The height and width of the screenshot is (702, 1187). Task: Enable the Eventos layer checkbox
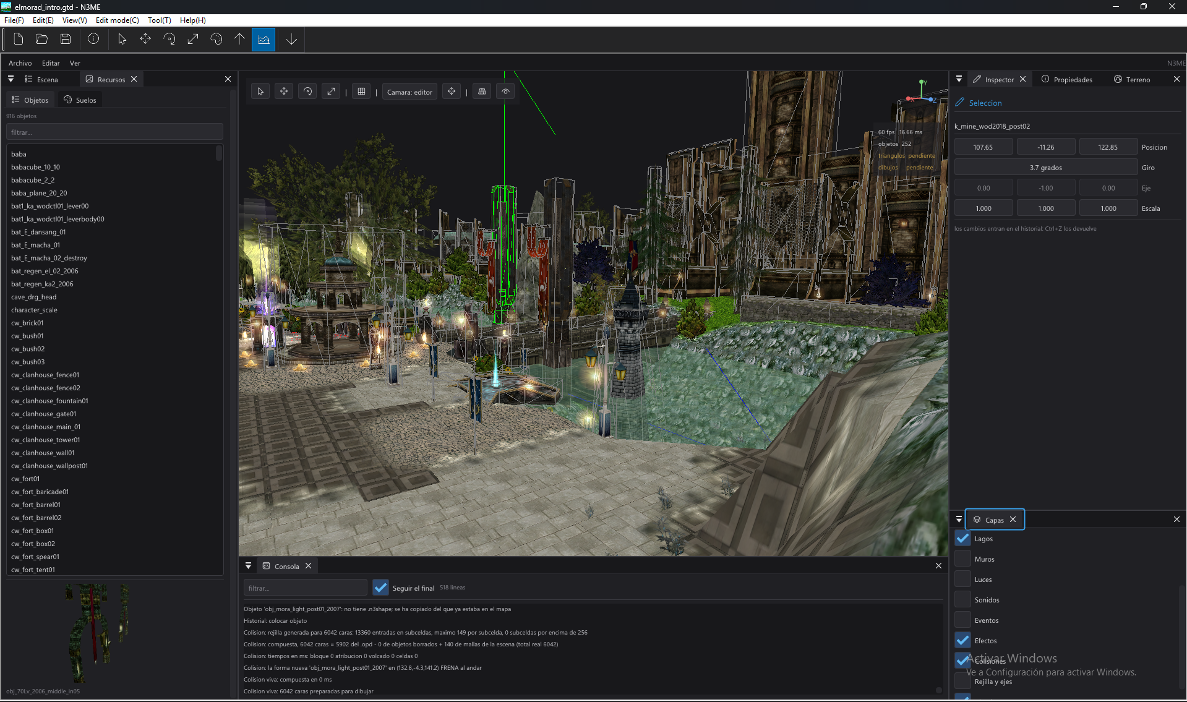(x=962, y=620)
